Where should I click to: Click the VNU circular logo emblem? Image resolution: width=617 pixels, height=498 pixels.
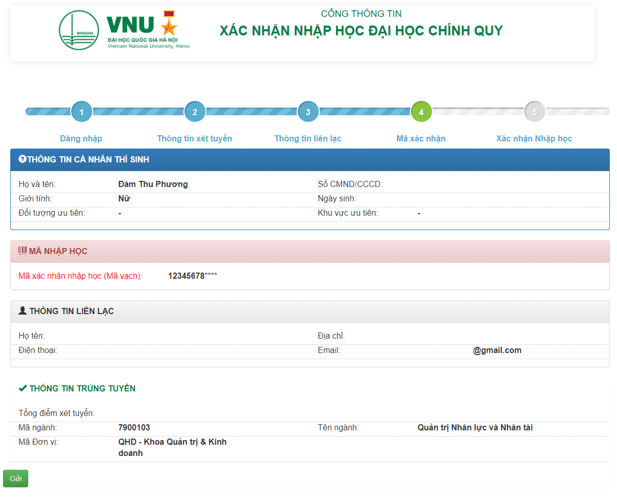tap(79, 31)
